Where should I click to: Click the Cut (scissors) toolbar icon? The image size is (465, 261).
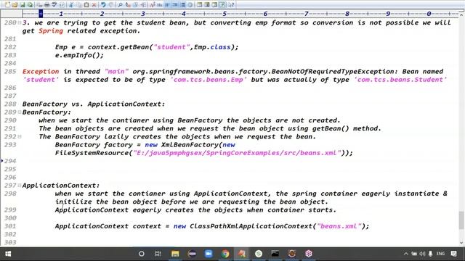click(x=70, y=5)
